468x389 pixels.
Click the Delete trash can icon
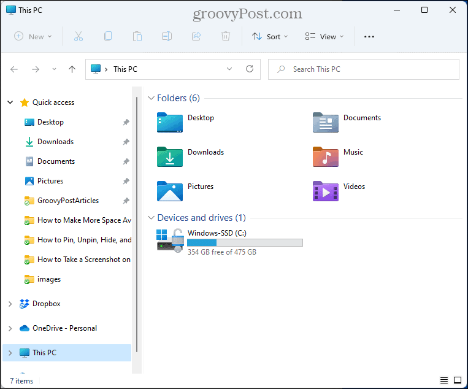click(226, 36)
